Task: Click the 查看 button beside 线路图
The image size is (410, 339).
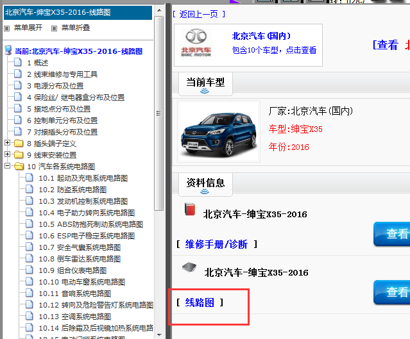Action: coord(391,292)
